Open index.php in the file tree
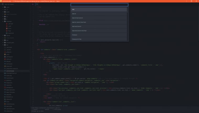This screenshot has height=113, width=199. [x=9, y=85]
